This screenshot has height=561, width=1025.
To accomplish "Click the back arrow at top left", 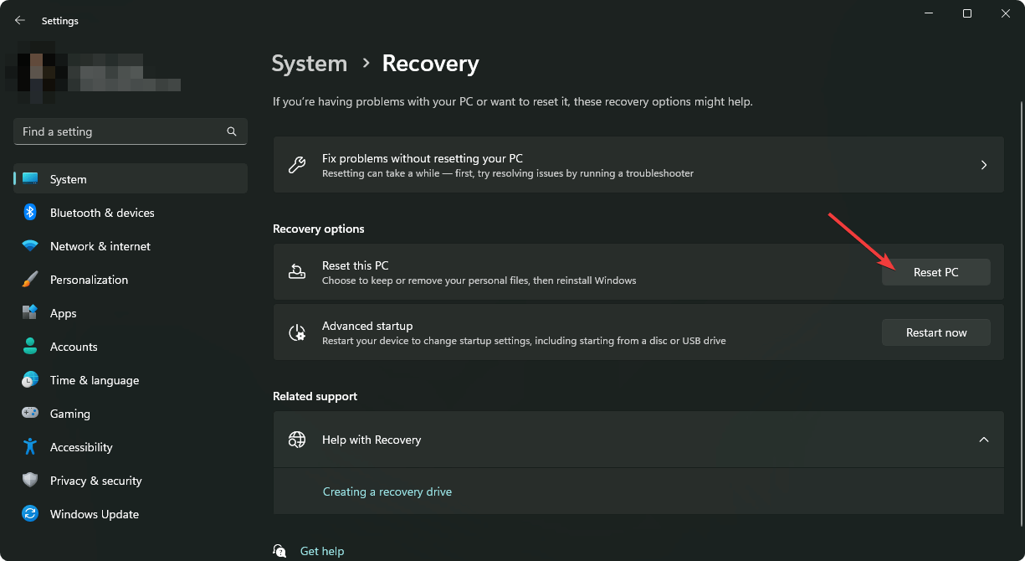I will (x=19, y=20).
